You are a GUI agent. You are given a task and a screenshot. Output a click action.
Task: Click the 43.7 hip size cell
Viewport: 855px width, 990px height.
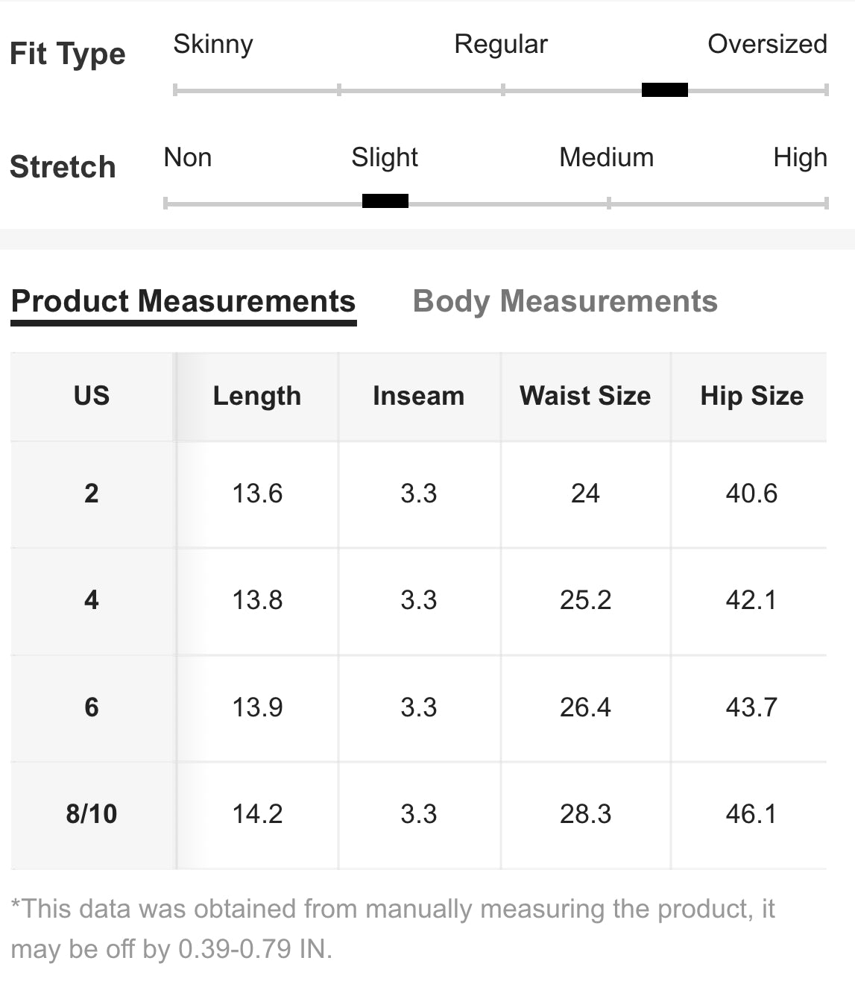point(751,707)
